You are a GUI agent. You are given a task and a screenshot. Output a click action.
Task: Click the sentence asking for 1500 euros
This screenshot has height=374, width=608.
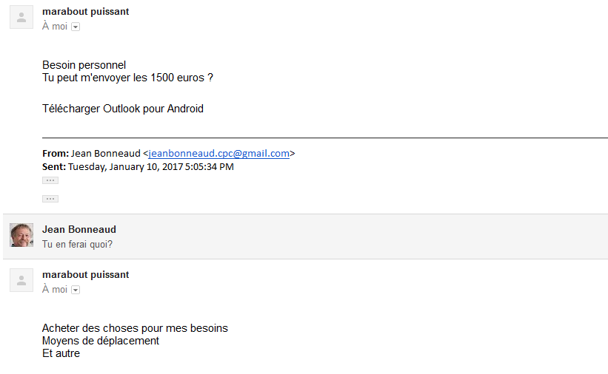tap(128, 78)
